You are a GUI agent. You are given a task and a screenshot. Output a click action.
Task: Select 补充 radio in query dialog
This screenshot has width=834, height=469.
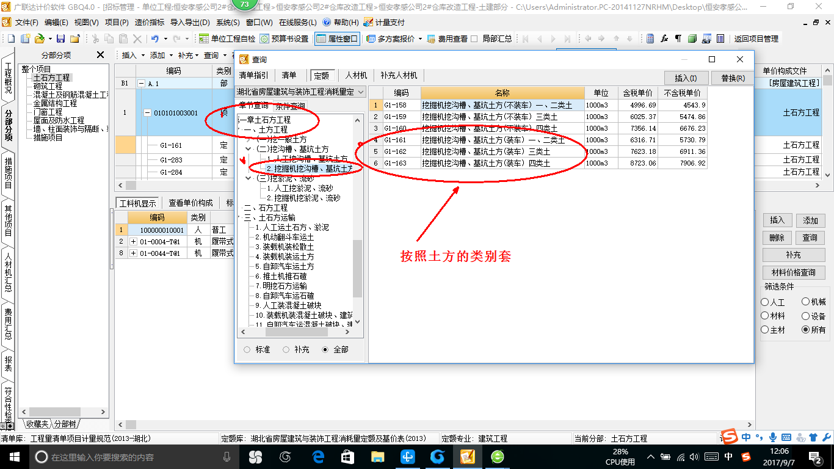[x=285, y=350]
